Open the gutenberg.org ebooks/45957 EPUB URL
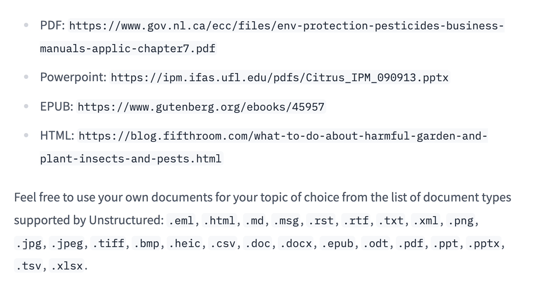Image resolution: width=534 pixels, height=290 pixels. click(x=201, y=107)
